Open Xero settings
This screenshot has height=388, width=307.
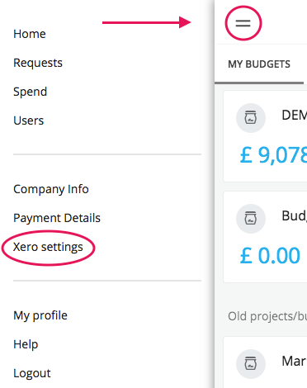[48, 247]
